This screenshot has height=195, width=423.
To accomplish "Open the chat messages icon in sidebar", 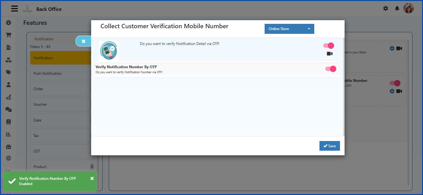I will (x=8, y=109).
